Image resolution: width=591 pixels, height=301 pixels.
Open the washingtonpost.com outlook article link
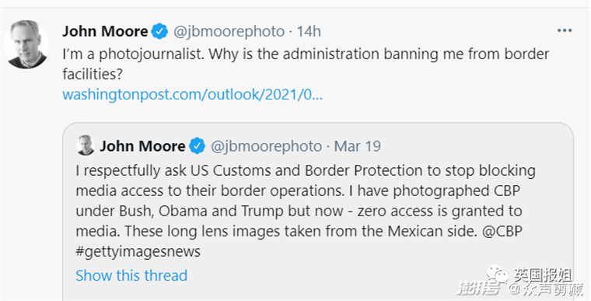click(x=192, y=94)
